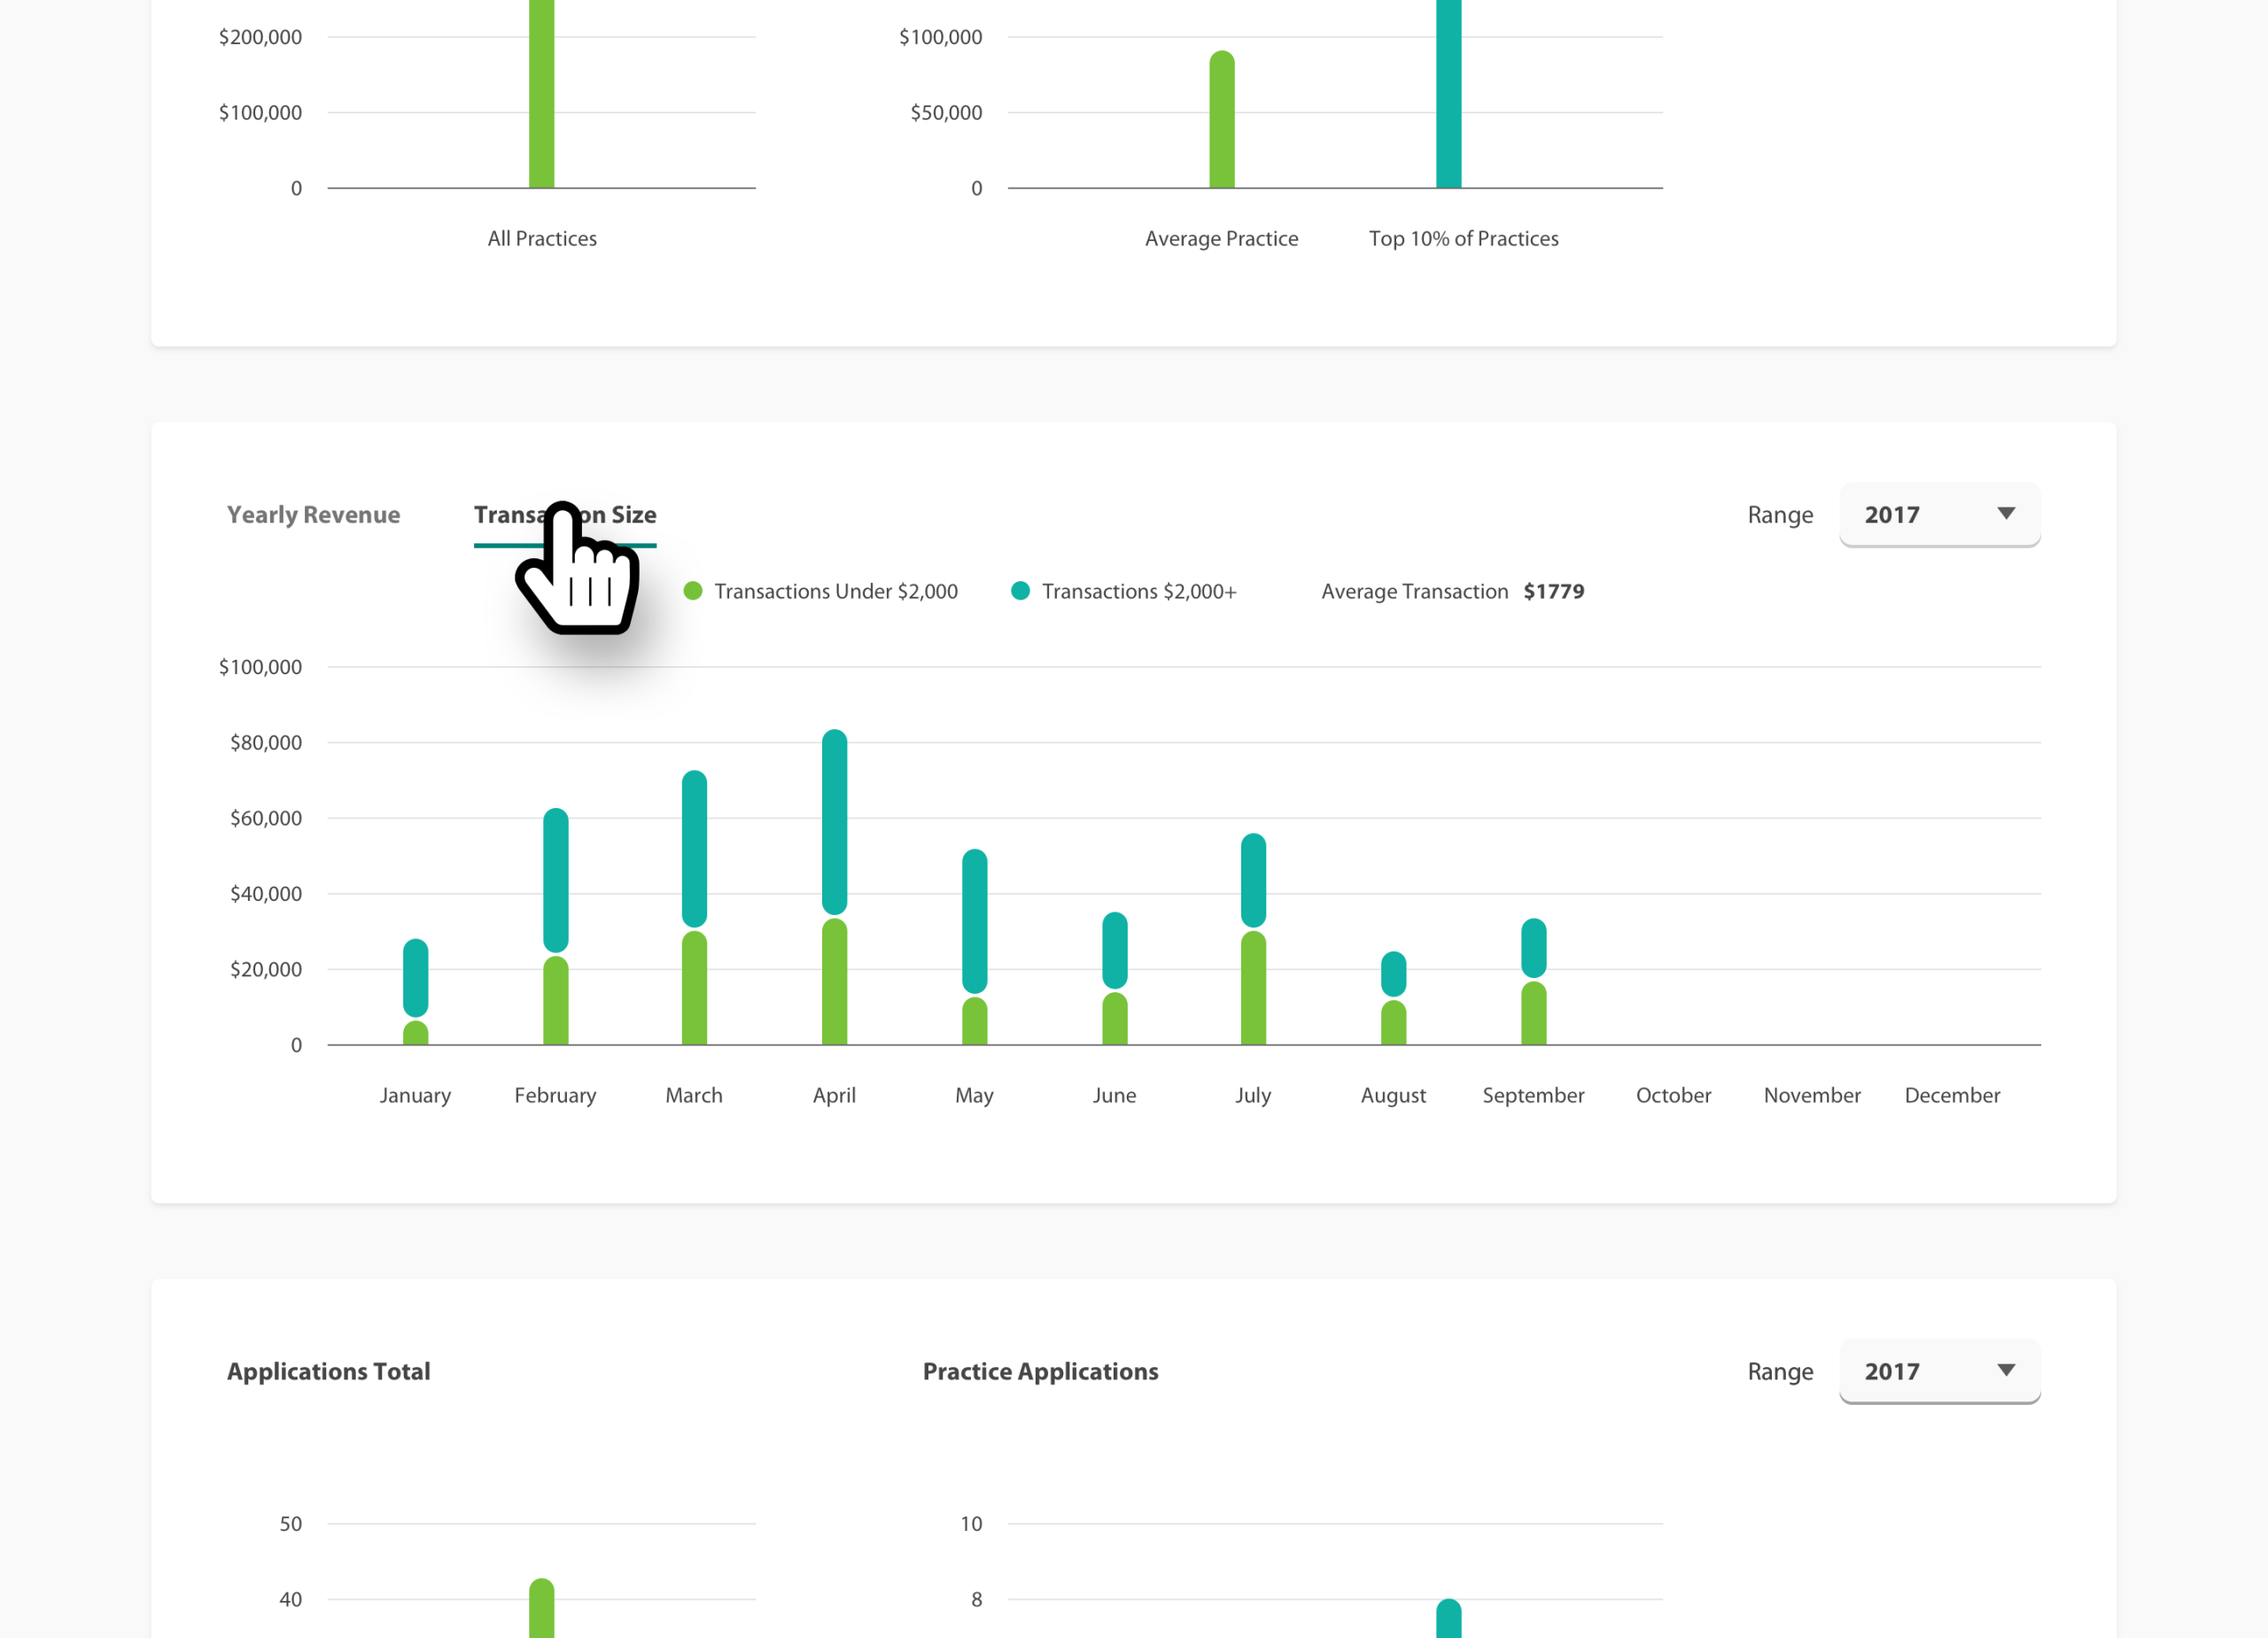Select the March teal bar

694,848
